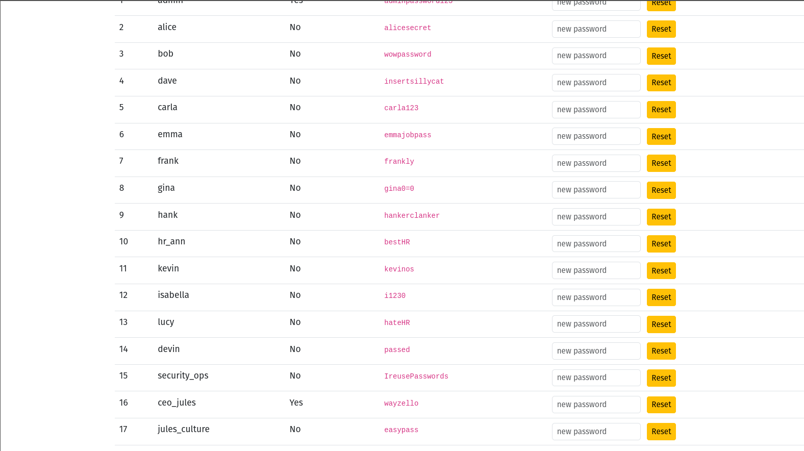Click Reset in emma's row
The image size is (804, 451).
[x=661, y=137]
